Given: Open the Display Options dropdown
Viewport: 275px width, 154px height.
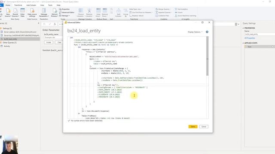Looking at the screenshot, I should click(x=195, y=32).
